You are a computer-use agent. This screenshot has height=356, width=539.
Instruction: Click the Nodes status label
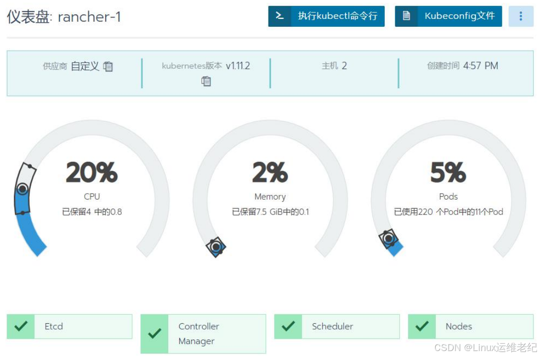click(459, 326)
